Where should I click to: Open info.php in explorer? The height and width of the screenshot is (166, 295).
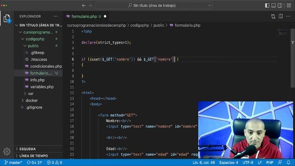37,80
